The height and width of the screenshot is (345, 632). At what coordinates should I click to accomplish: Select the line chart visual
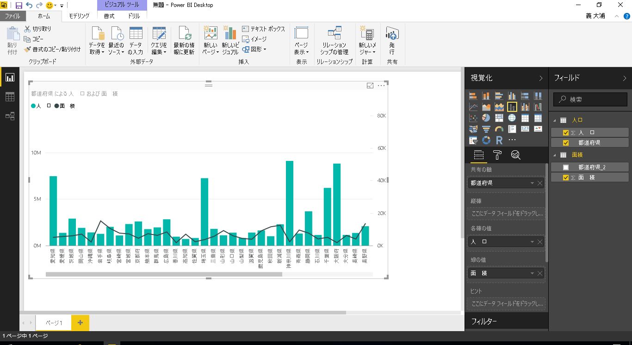(473, 107)
